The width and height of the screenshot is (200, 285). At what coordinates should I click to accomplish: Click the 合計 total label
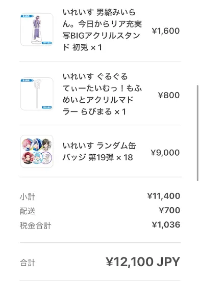click(28, 263)
